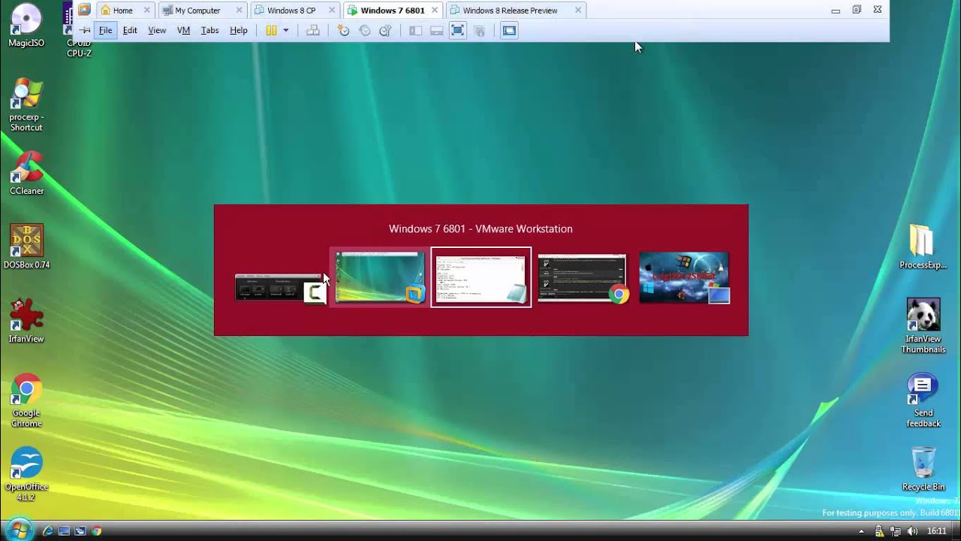Image resolution: width=961 pixels, height=541 pixels.
Task: Launch the procexp shortcut icon
Action: [x=26, y=104]
